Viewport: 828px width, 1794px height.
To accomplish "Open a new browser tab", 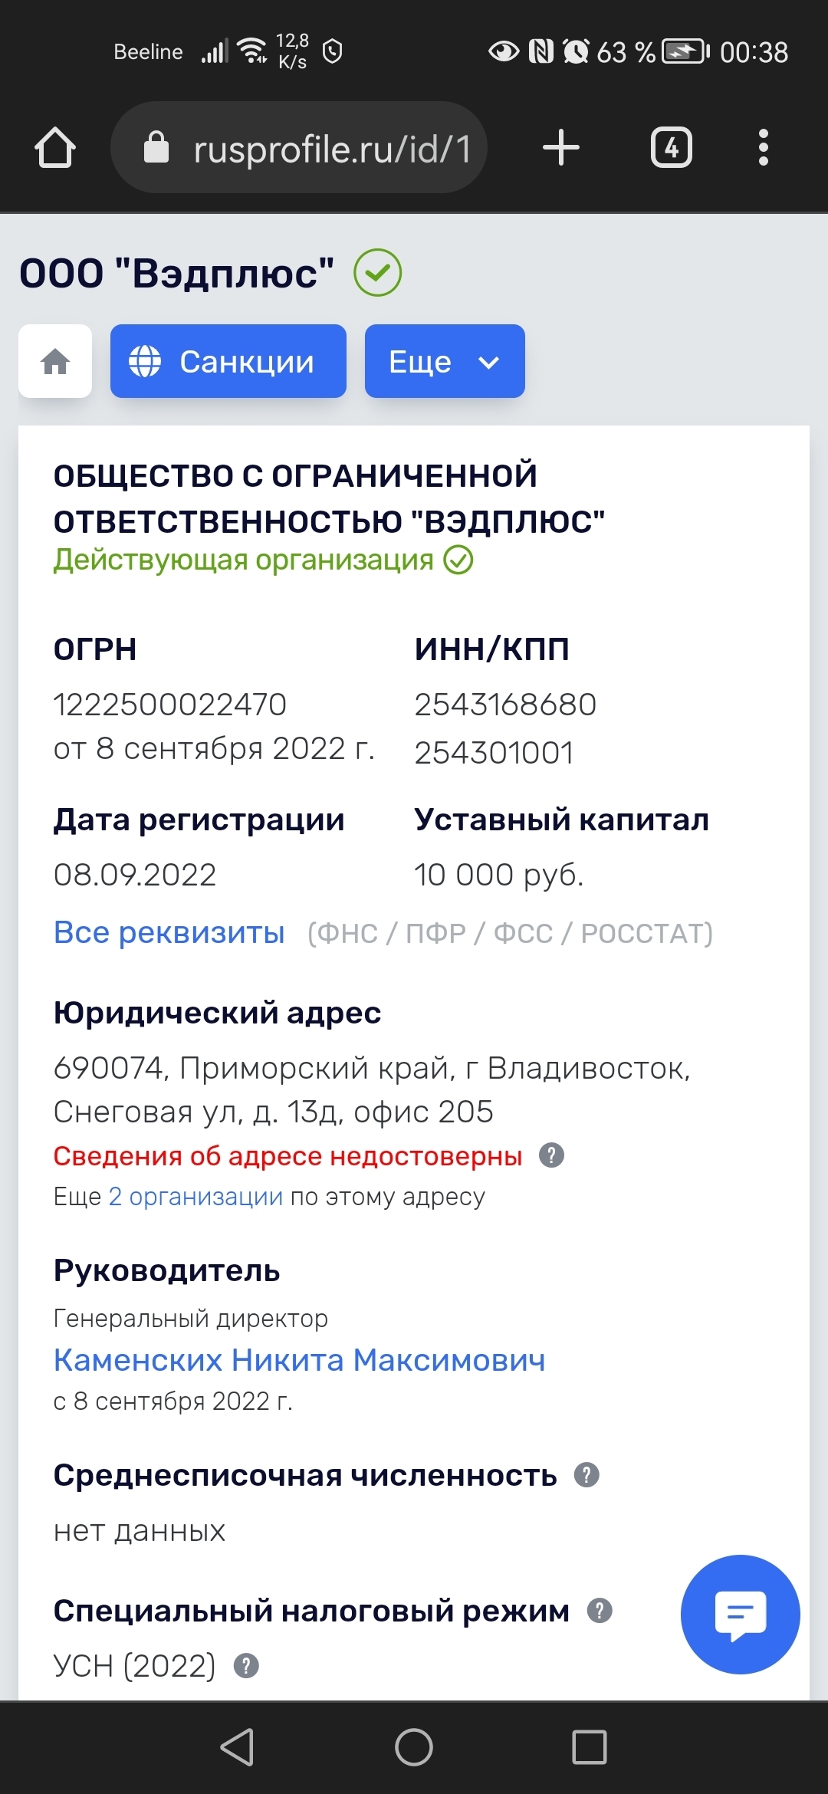I will tap(560, 147).
